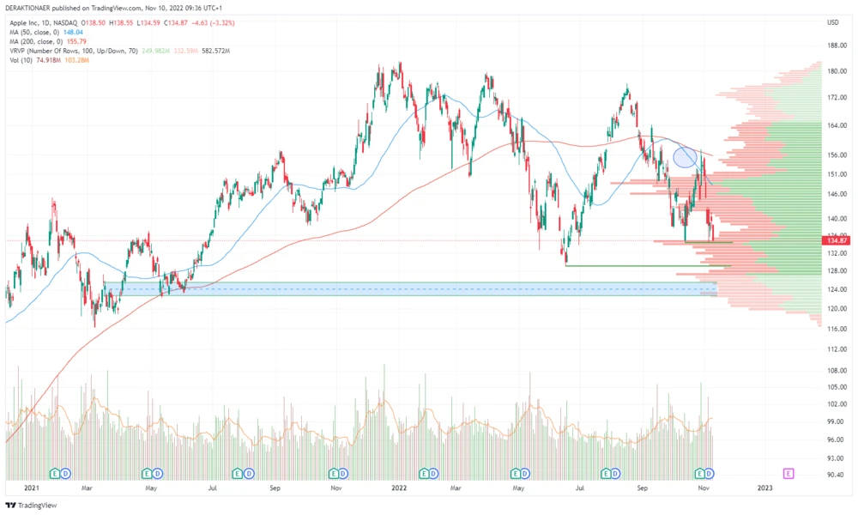Screen dimensions: 858x515
Task: Select the leftmost blue dividend D marker
Action: coord(66,473)
